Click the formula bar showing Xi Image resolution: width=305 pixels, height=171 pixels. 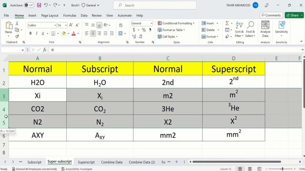[x=175, y=50]
